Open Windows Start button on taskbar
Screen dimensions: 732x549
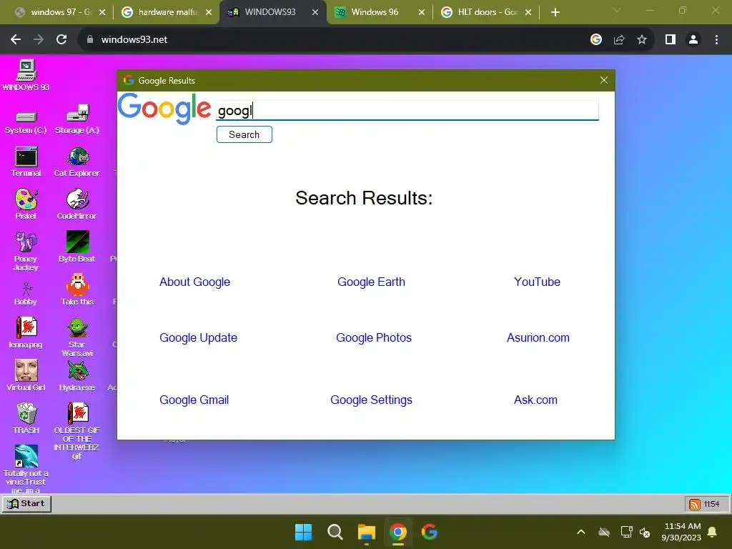click(x=303, y=532)
